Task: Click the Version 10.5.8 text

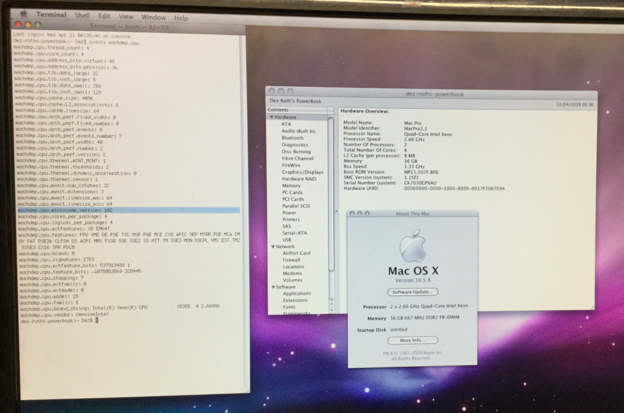Action: 412,281
